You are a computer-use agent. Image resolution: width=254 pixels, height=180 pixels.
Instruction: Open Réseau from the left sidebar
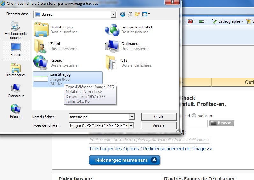(15, 111)
